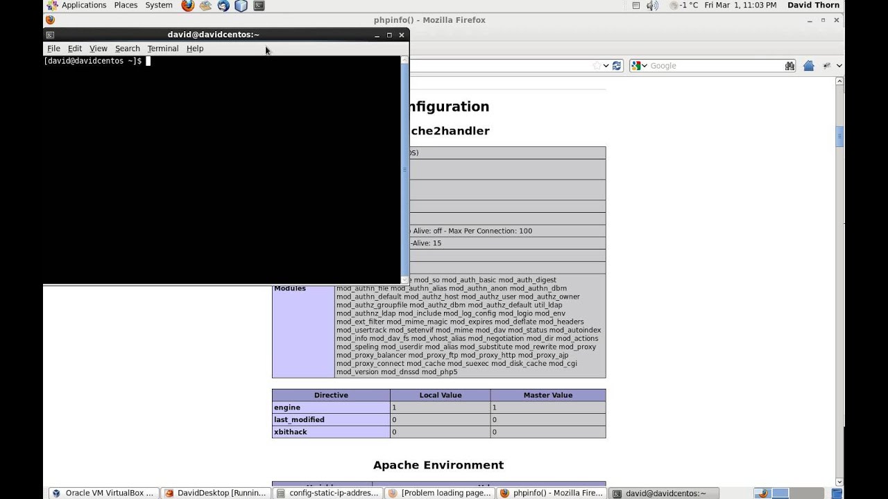Launch terminal from the top panel icon
This screenshot has width=888, height=499.
[259, 6]
